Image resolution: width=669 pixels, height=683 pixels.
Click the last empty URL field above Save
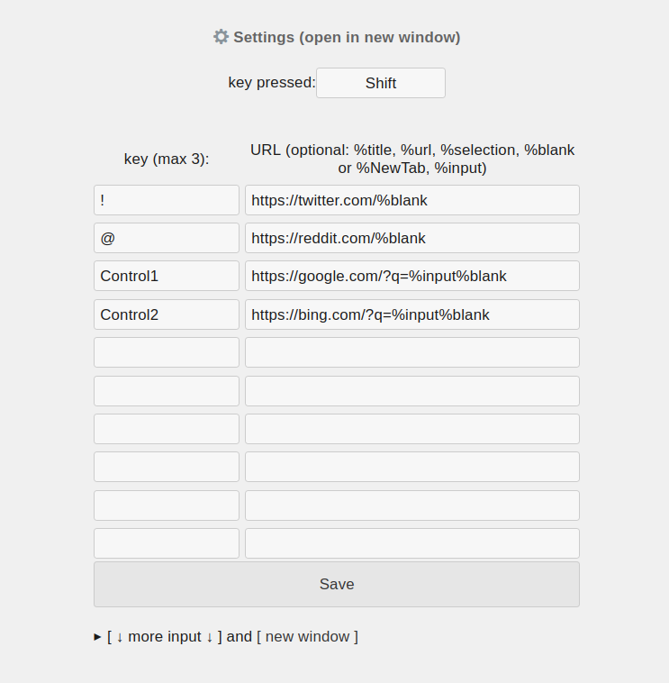(x=411, y=543)
